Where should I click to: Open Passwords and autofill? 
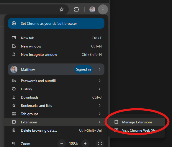click(x=56, y=81)
